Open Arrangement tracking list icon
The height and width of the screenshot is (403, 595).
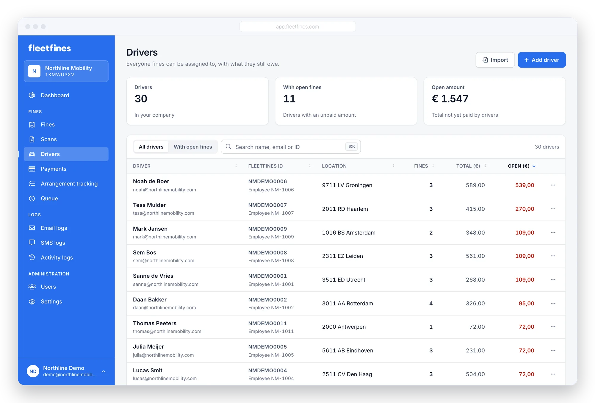point(32,184)
